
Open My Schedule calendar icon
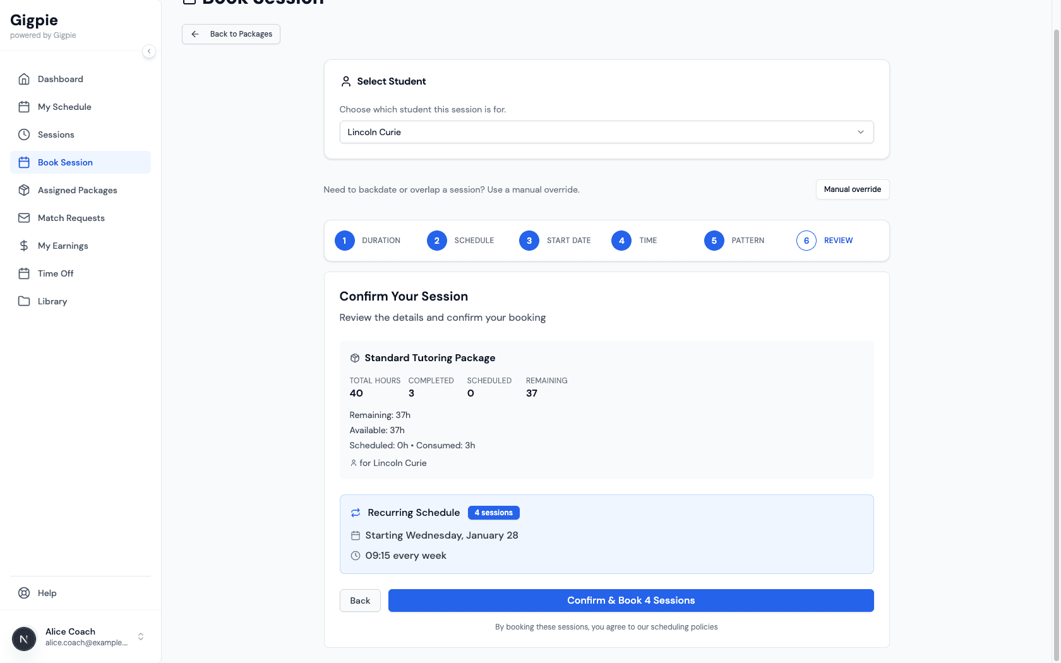(x=24, y=107)
